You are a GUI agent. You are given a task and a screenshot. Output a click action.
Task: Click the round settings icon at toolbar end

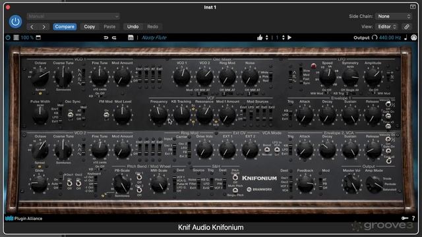tap(413, 38)
